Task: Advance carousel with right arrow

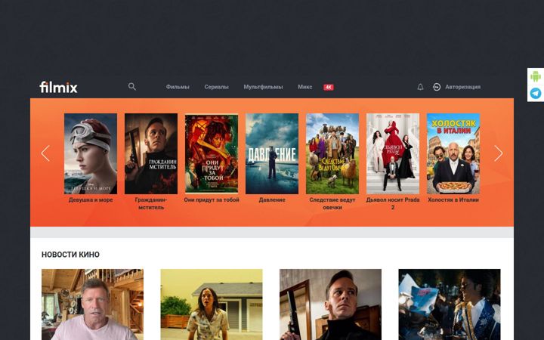Action: pyautogui.click(x=498, y=153)
